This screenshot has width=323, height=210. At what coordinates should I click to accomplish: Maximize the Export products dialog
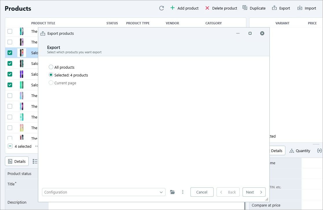250,33
